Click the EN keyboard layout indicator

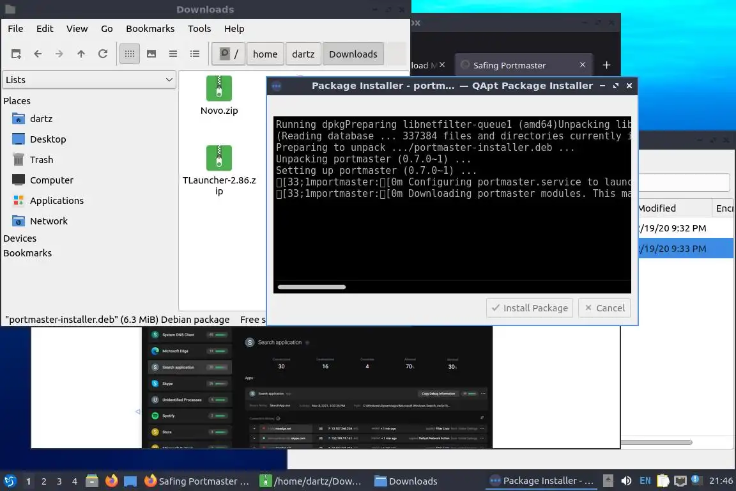pyautogui.click(x=645, y=481)
